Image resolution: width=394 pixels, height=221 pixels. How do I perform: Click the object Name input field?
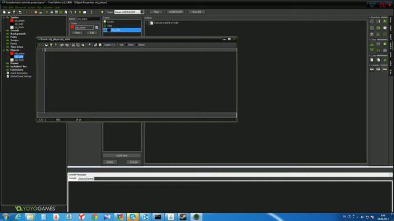coord(89,19)
